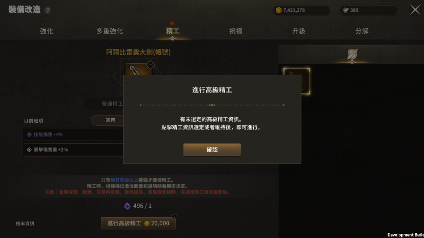Switch to the 強化 tab
424x238 pixels.
tap(46, 31)
